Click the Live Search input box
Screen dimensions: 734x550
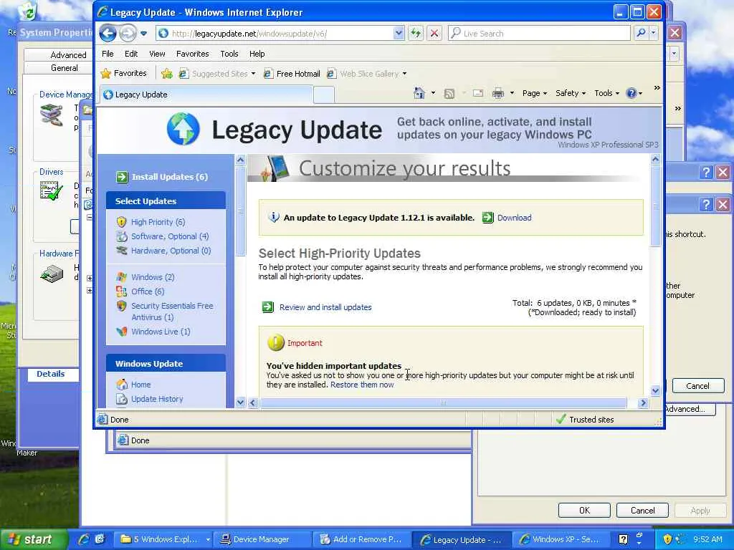[539, 33]
